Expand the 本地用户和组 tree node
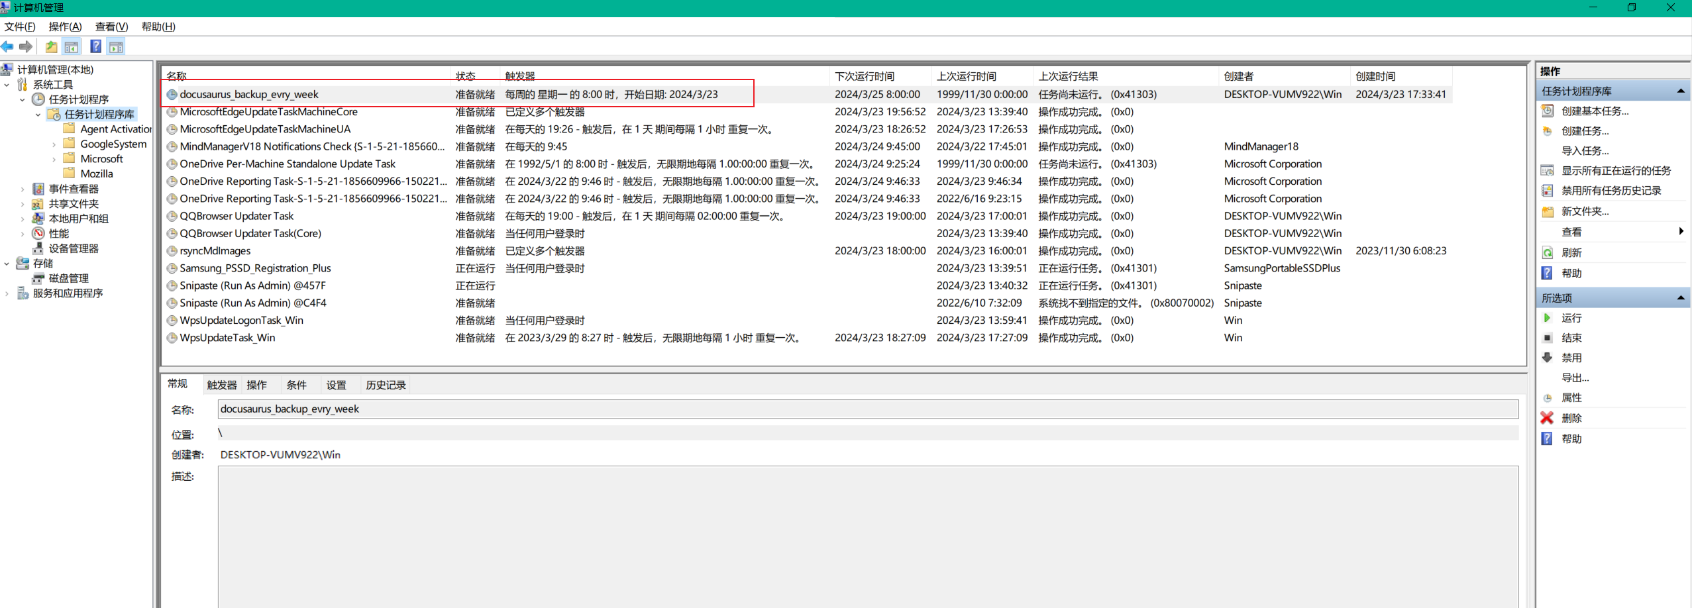The height and width of the screenshot is (608, 1692). (23, 219)
